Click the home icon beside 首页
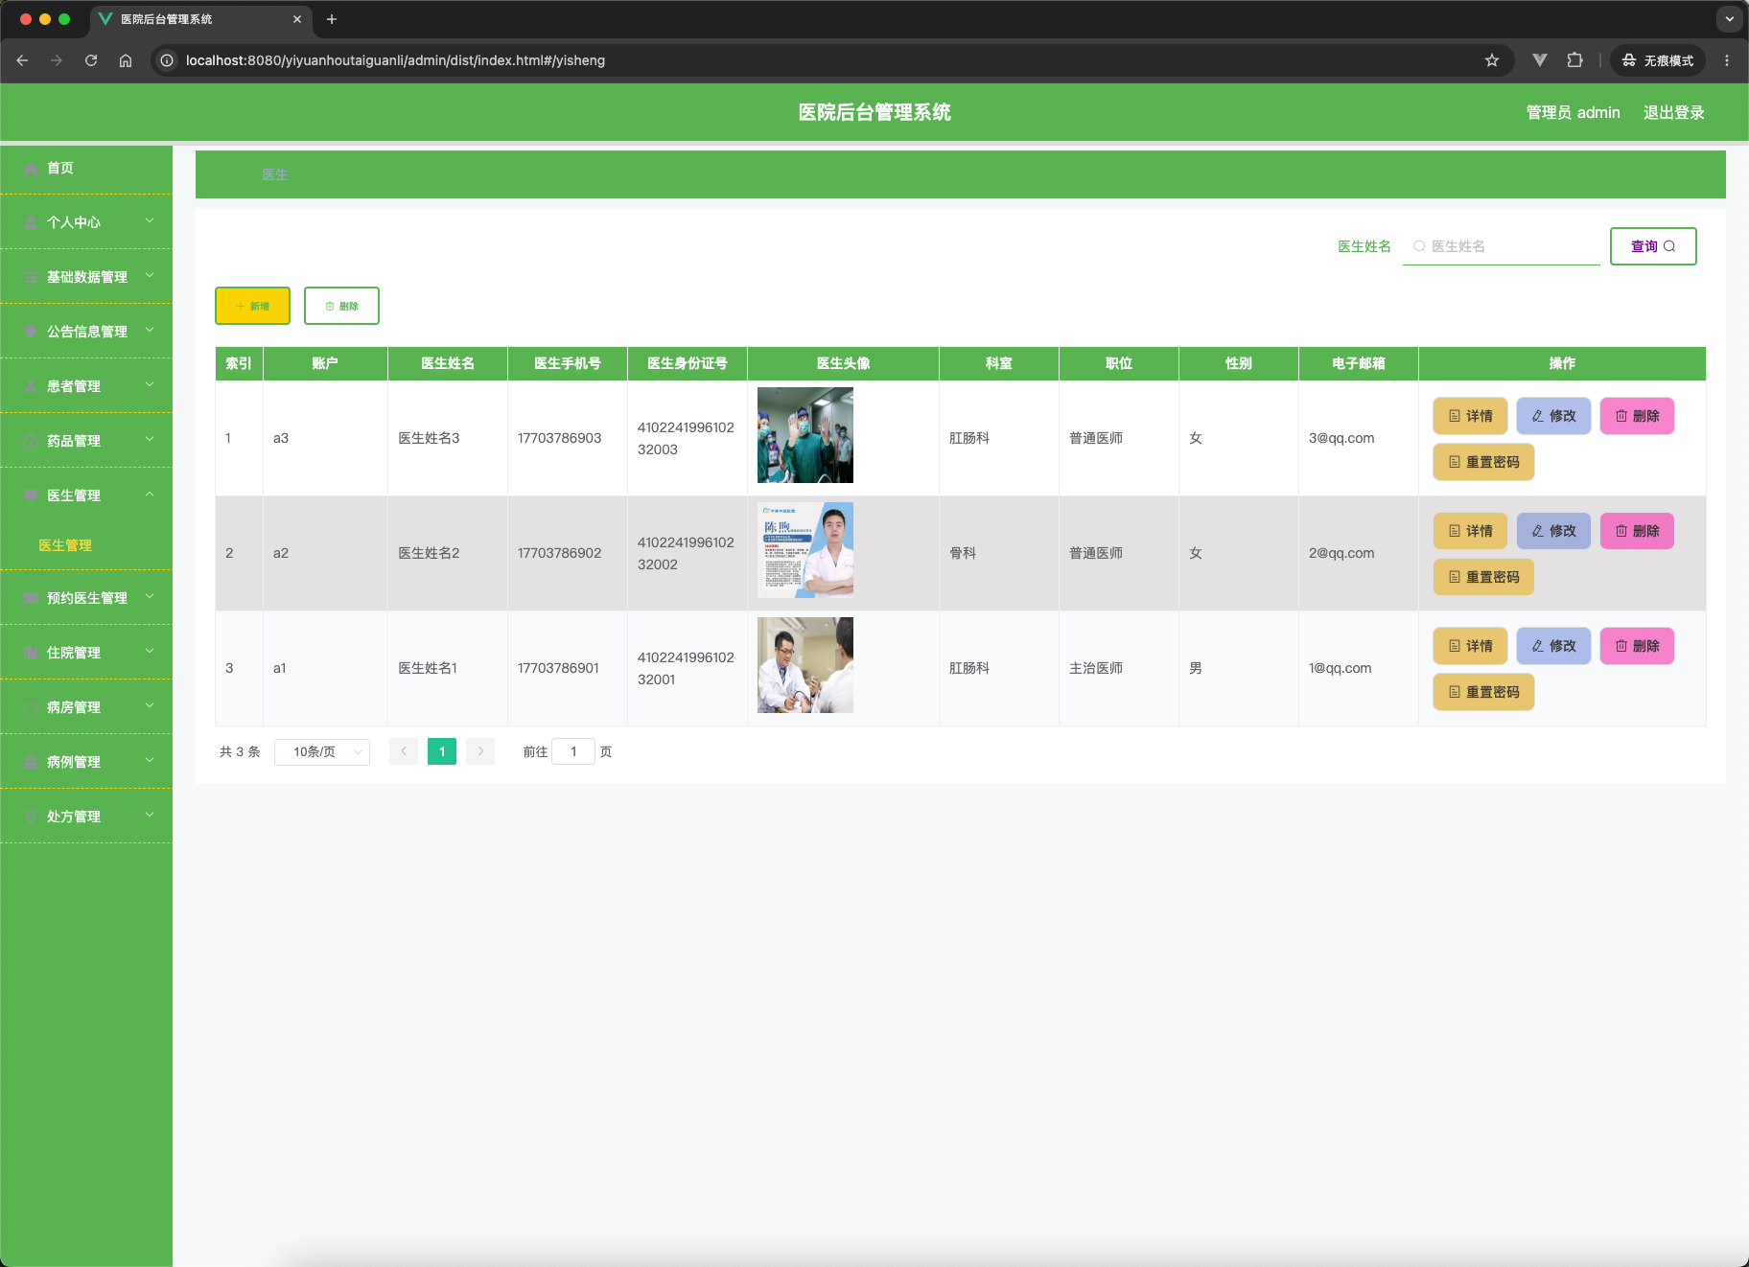The image size is (1749, 1267). pyautogui.click(x=31, y=168)
